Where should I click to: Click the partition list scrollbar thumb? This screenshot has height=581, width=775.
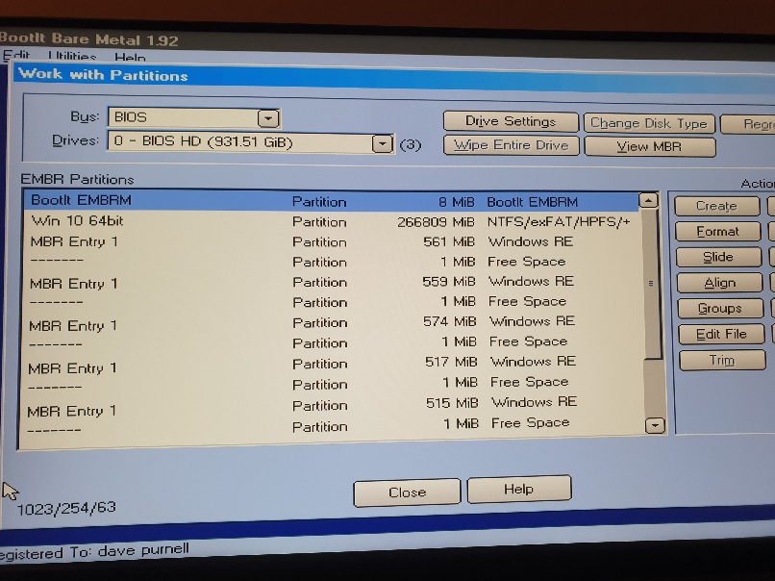pyautogui.click(x=651, y=284)
